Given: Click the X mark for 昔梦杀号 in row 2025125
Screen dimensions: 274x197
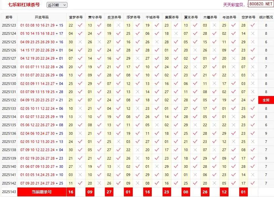Looking at the screenshot, I should (80, 42).
